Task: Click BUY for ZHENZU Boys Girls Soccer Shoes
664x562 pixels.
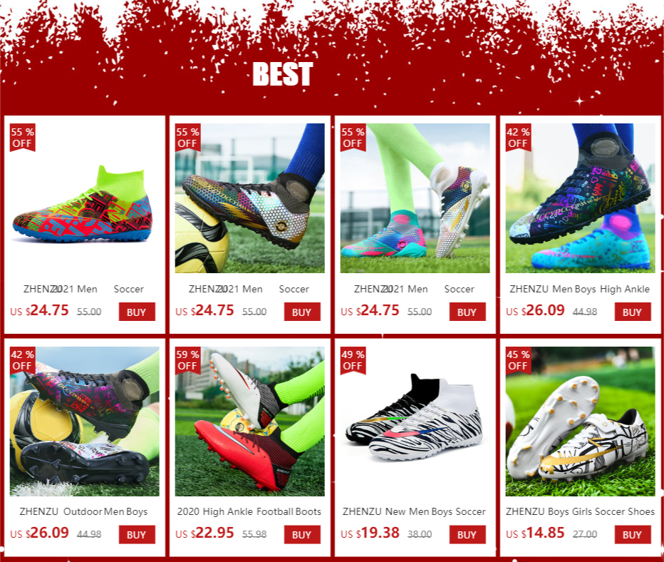Action: pos(633,535)
